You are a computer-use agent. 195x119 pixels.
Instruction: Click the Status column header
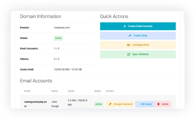click(97, 91)
